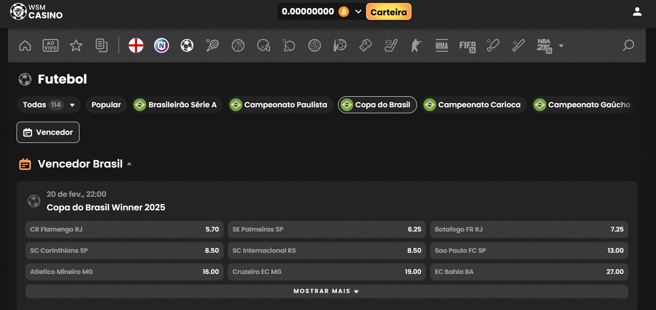
Task: Click the 0.00000000 balance amount
Action: pyautogui.click(x=308, y=12)
